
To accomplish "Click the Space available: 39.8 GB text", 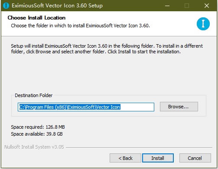I will tap(37, 134).
